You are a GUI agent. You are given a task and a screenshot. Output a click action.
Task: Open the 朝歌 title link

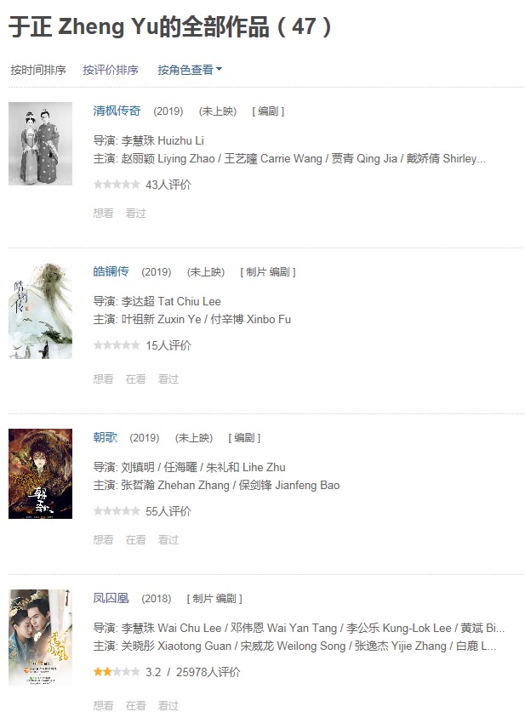coord(106,437)
